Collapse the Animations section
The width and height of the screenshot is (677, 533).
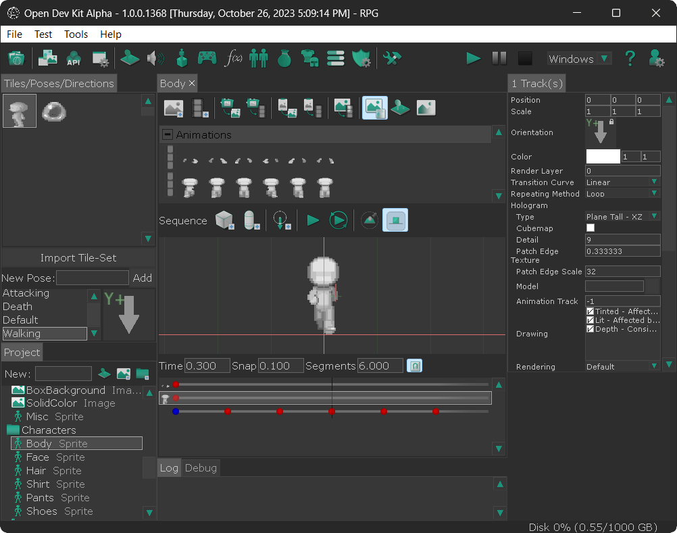(x=168, y=134)
